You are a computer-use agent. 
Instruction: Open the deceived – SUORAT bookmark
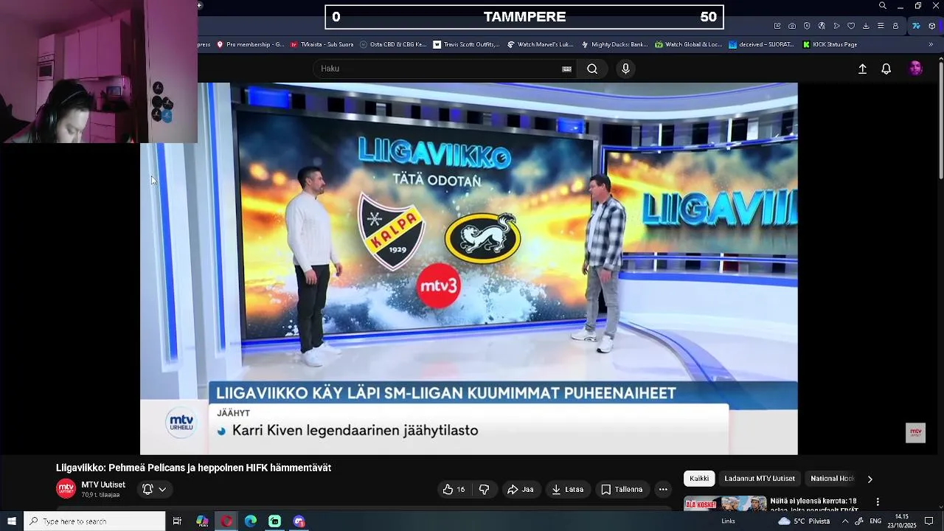tap(761, 44)
